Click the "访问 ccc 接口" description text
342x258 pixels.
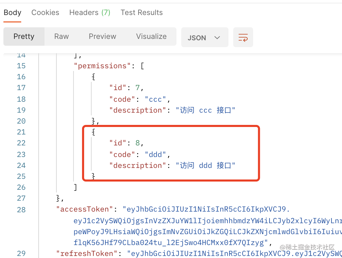point(206,110)
